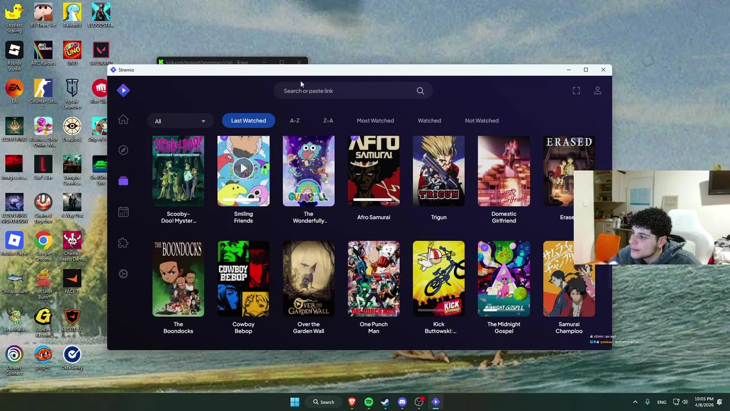Image resolution: width=730 pixels, height=411 pixels.
Task: Select the Roblox Studio desktop icon
Action: 14,57
